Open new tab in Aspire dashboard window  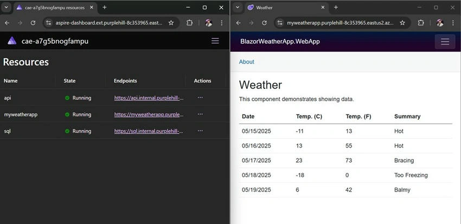[104, 8]
